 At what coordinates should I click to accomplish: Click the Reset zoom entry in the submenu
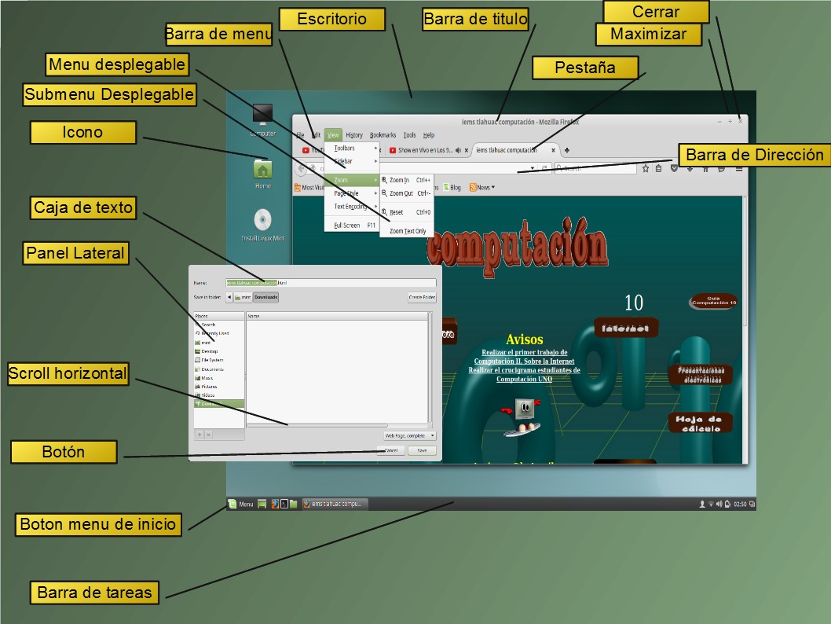tap(396, 212)
